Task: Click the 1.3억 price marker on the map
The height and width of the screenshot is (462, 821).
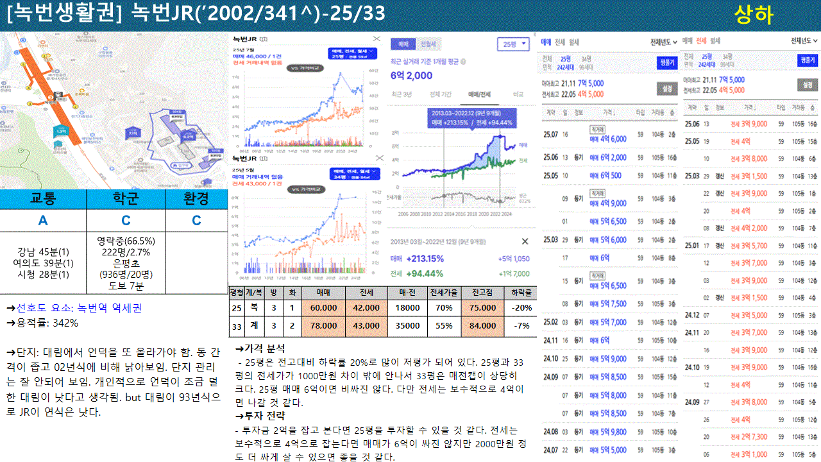Action: coord(61,130)
